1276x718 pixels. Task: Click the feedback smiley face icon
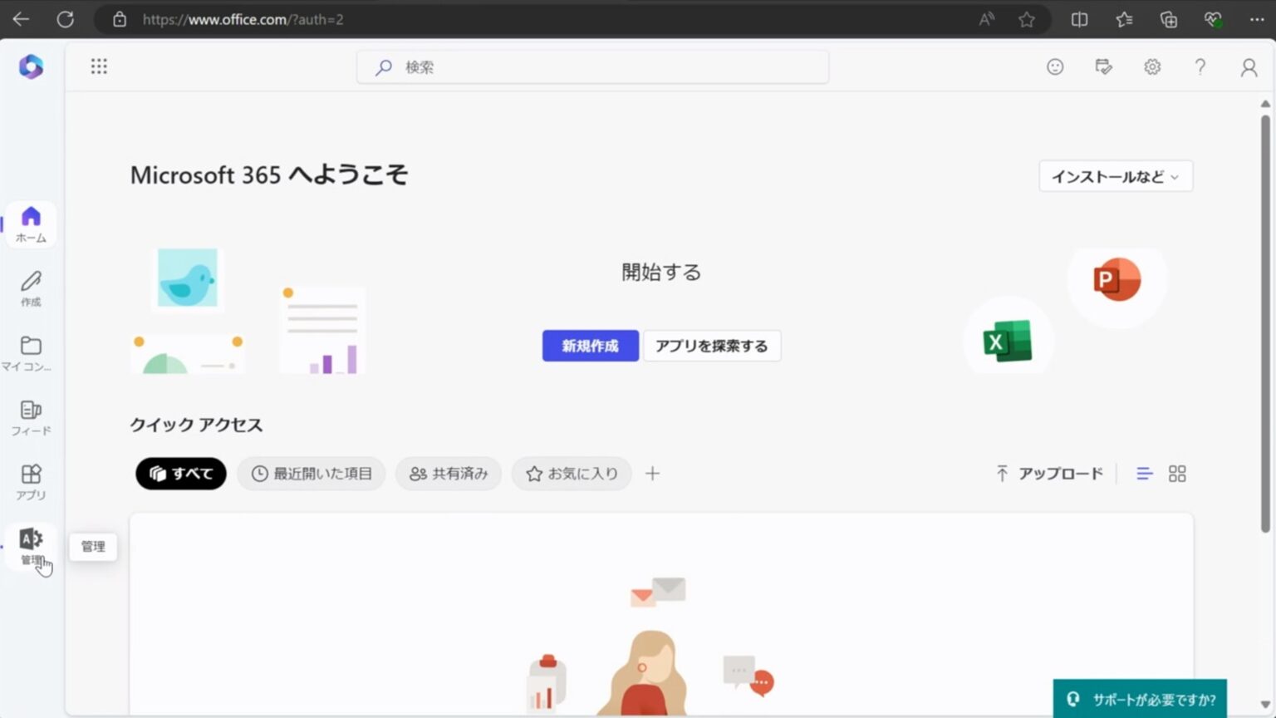pos(1054,67)
